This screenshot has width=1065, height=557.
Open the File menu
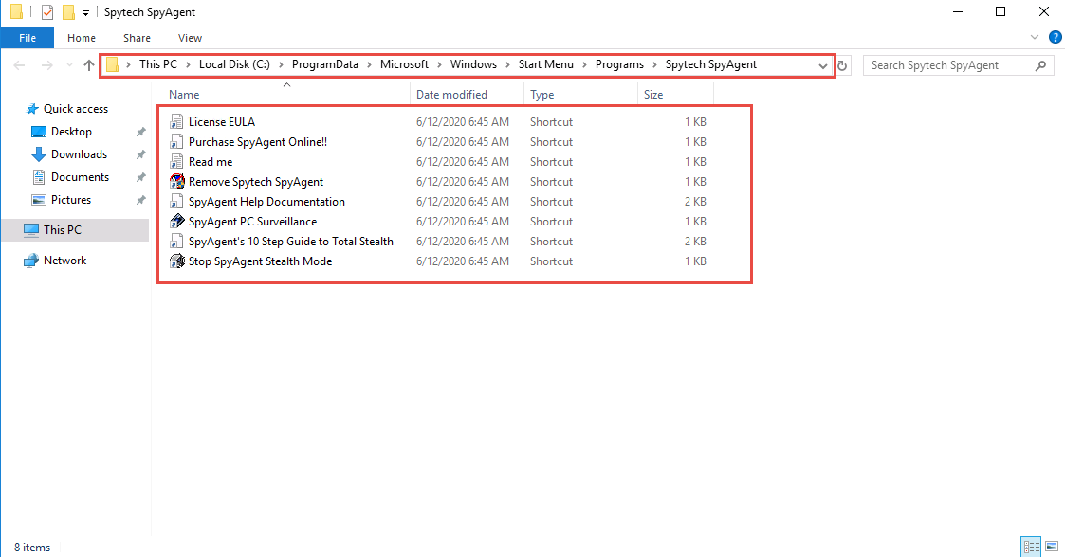tap(28, 38)
